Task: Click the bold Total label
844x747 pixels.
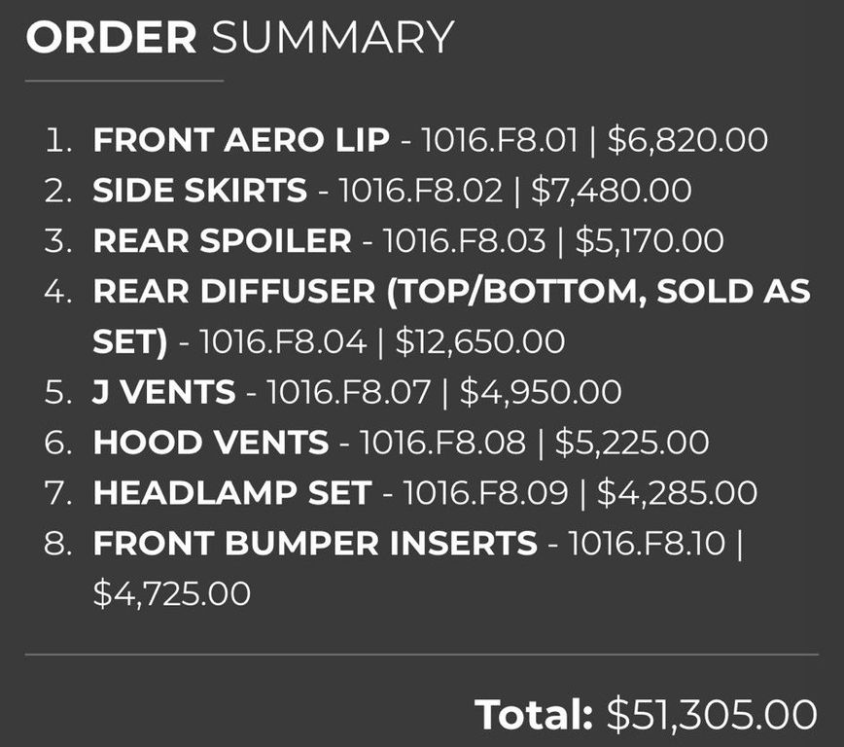Action: 534,715
